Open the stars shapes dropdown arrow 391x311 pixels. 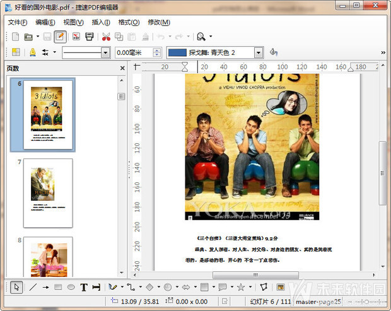click(250, 287)
